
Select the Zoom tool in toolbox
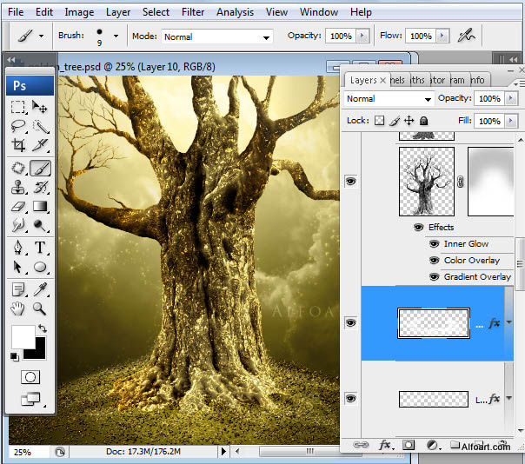pos(40,308)
